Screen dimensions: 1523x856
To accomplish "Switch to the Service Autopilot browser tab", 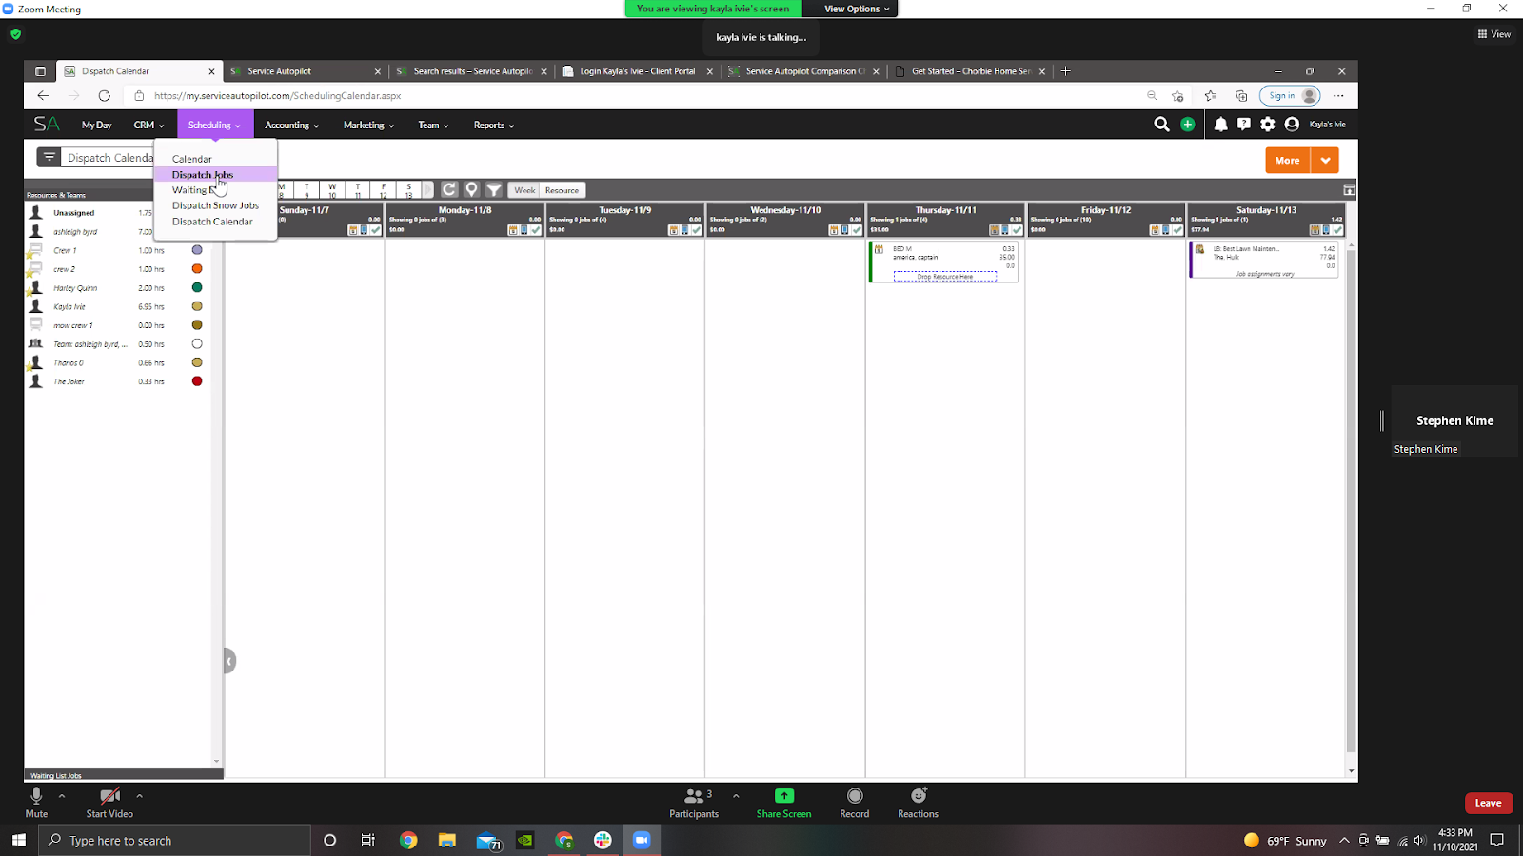I will 305,71.
